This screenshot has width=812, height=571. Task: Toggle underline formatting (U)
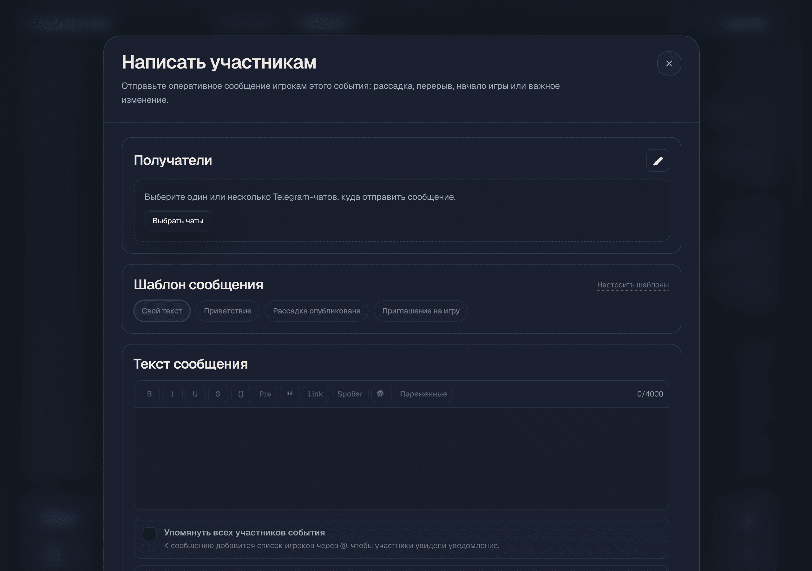[195, 394]
